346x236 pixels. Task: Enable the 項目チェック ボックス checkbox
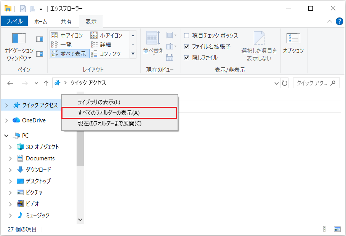pos(186,35)
